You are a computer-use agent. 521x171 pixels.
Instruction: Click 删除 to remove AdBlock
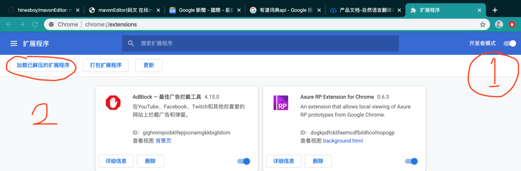click(x=150, y=161)
